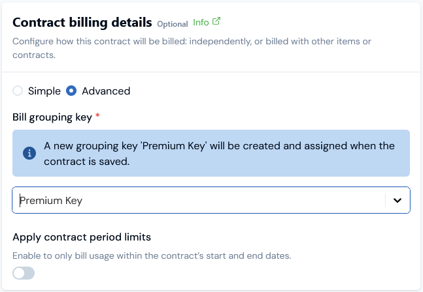Click the info circle icon in blue banner
Viewport: 423px width, 292px height.
pyautogui.click(x=29, y=153)
